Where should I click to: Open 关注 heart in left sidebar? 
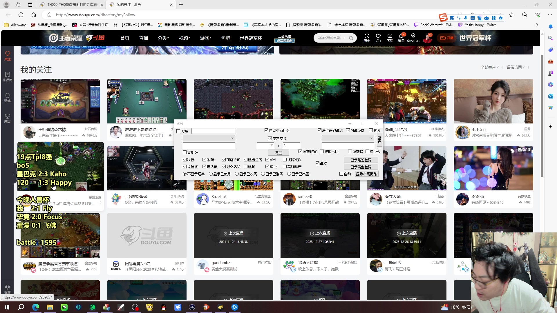tap(8, 56)
